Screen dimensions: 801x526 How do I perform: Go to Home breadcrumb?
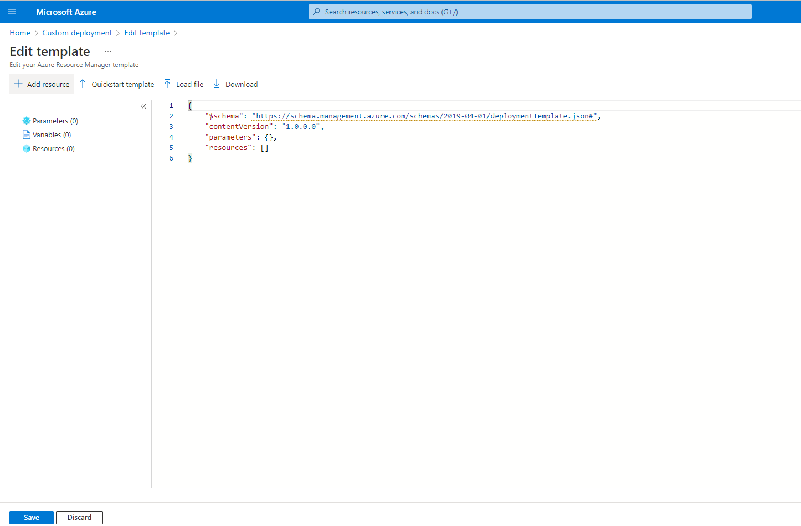coord(20,33)
